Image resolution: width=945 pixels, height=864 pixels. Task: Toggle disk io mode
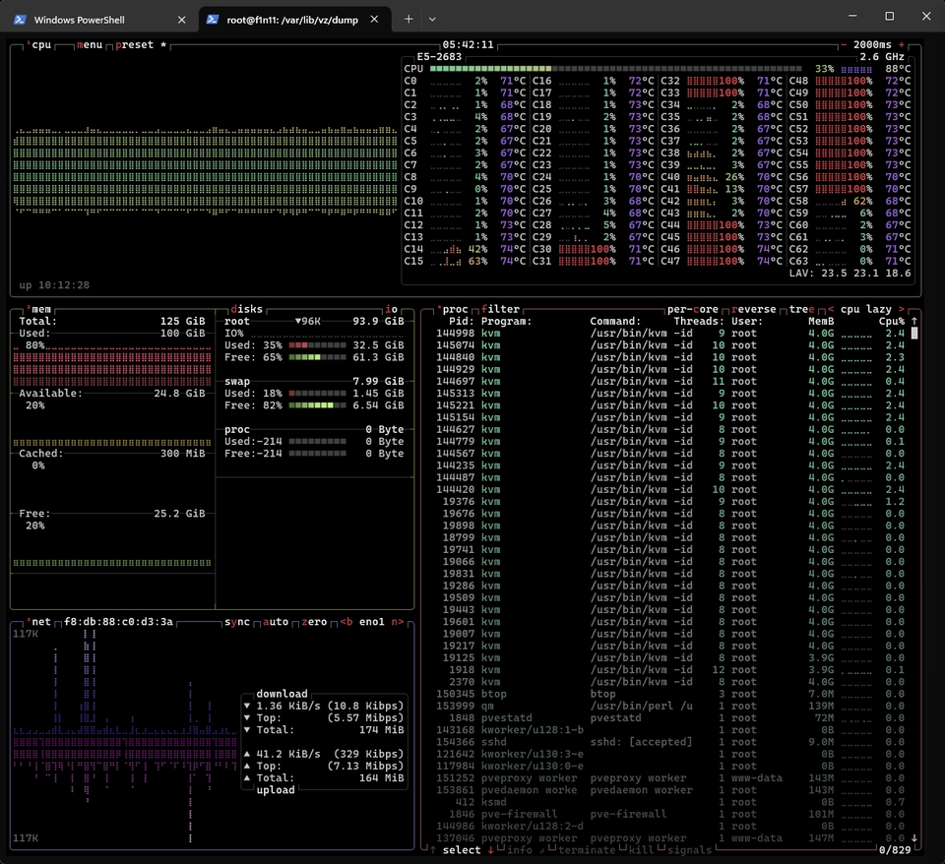pos(391,310)
